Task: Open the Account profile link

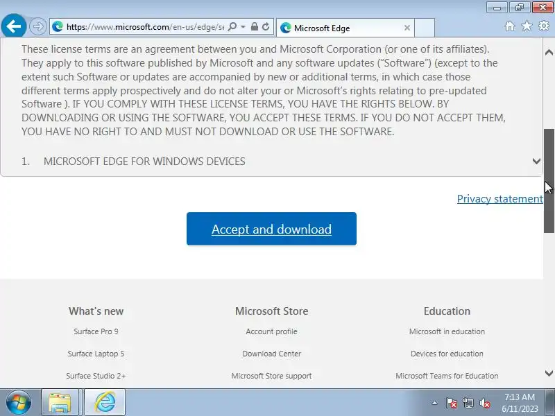Action: (271, 331)
